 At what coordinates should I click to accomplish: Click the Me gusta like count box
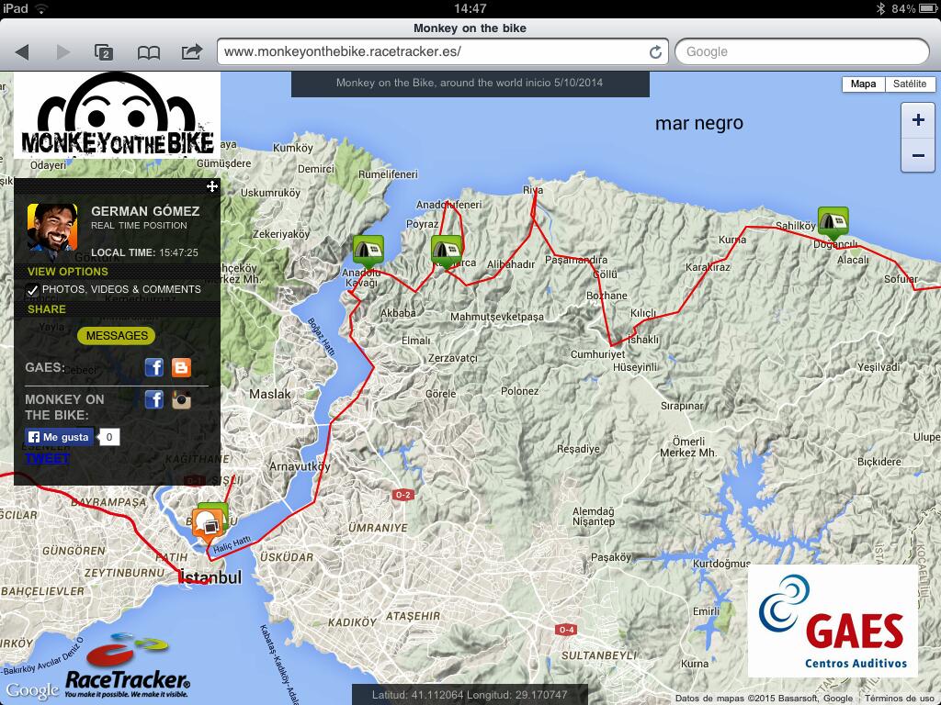click(x=109, y=437)
